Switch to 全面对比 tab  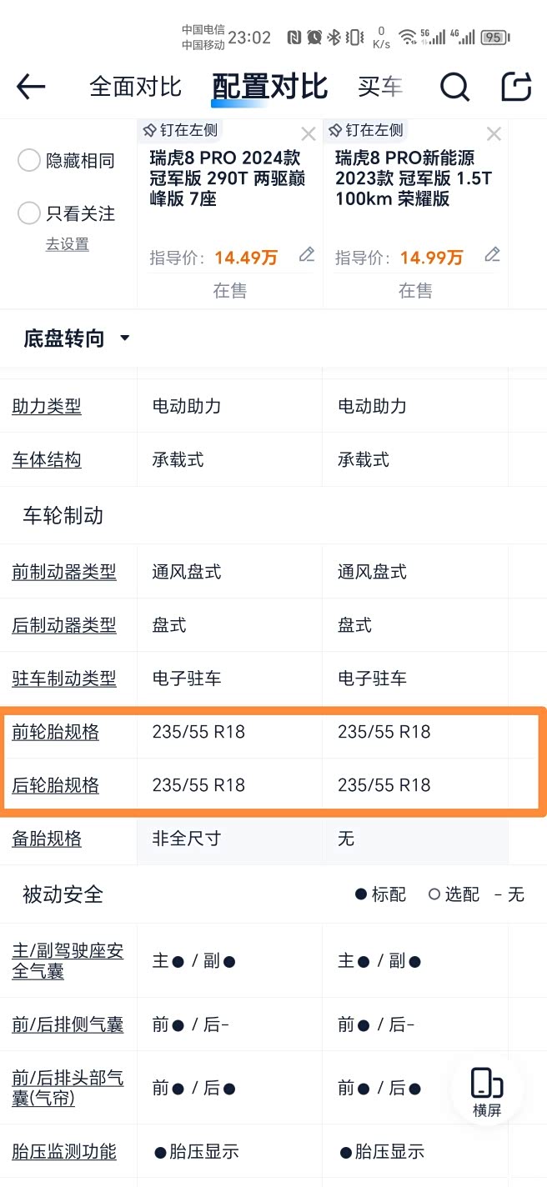tap(135, 87)
